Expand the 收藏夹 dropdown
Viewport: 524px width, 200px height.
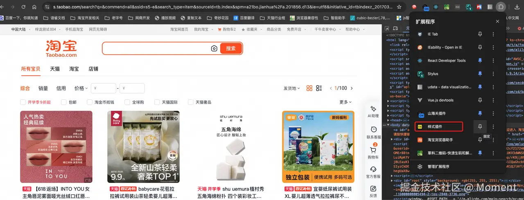(252, 29)
